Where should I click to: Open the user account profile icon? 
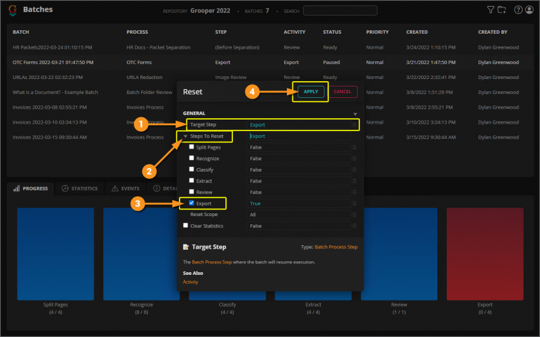pyautogui.click(x=529, y=9)
